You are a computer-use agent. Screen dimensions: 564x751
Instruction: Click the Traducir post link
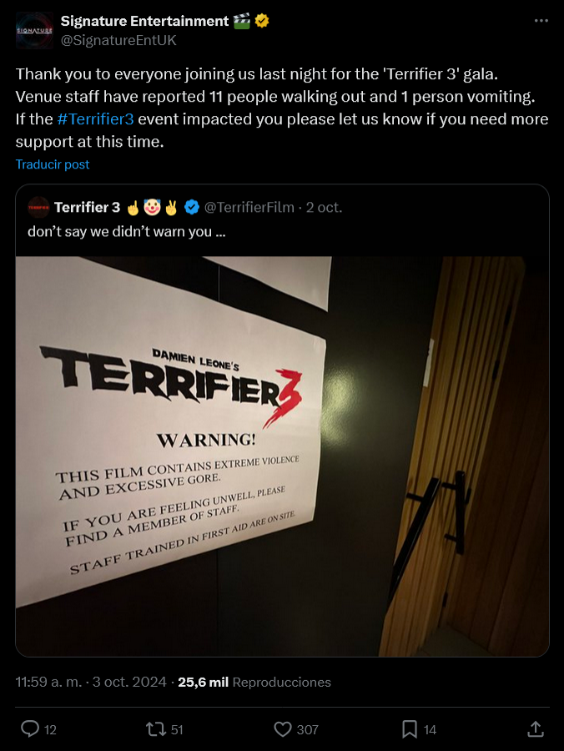pos(53,164)
